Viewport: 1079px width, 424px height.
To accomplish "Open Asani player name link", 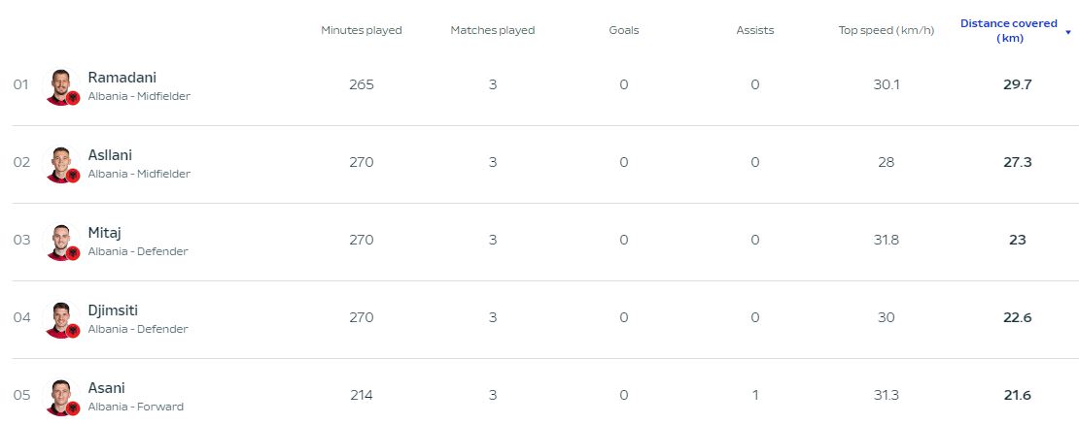I will pos(107,388).
